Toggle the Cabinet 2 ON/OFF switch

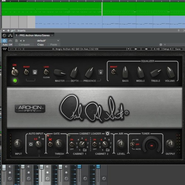tap(95, 144)
